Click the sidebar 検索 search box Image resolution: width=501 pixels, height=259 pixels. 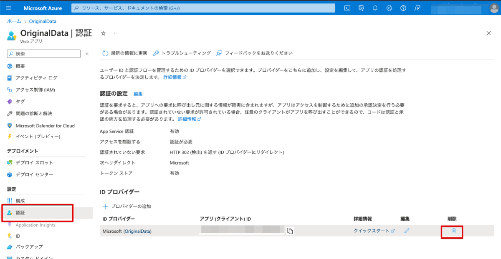[x=44, y=54]
